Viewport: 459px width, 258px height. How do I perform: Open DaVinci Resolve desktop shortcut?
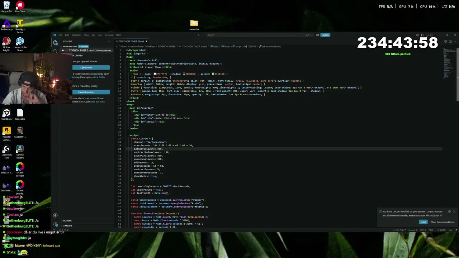coord(20,152)
